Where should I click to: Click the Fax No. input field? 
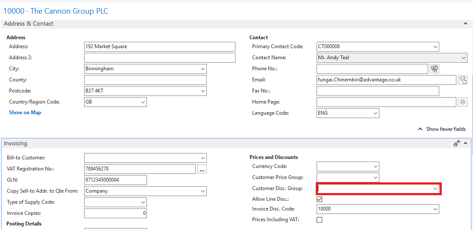coord(378,91)
